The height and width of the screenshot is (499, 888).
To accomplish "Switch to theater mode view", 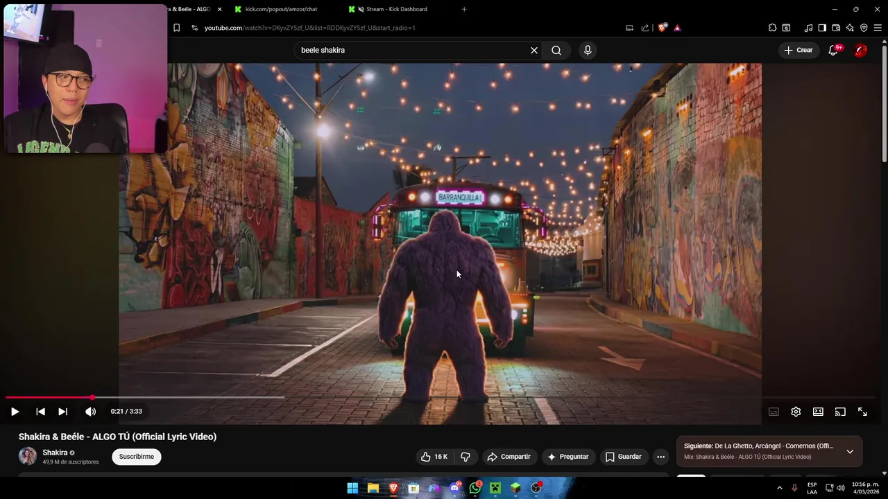I will [818, 412].
